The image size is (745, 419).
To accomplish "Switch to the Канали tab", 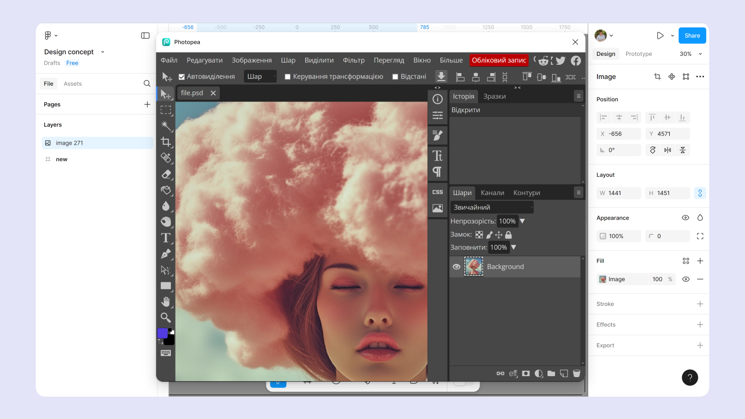I will click(492, 193).
